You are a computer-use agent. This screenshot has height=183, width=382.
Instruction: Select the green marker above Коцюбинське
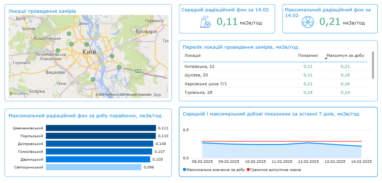pyautogui.click(x=69, y=34)
